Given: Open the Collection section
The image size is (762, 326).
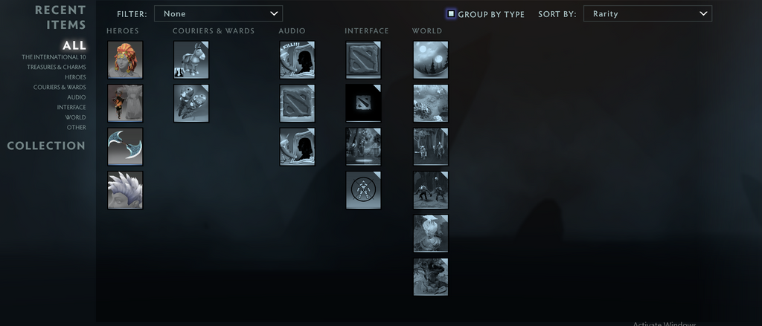Looking at the screenshot, I should pyautogui.click(x=46, y=146).
